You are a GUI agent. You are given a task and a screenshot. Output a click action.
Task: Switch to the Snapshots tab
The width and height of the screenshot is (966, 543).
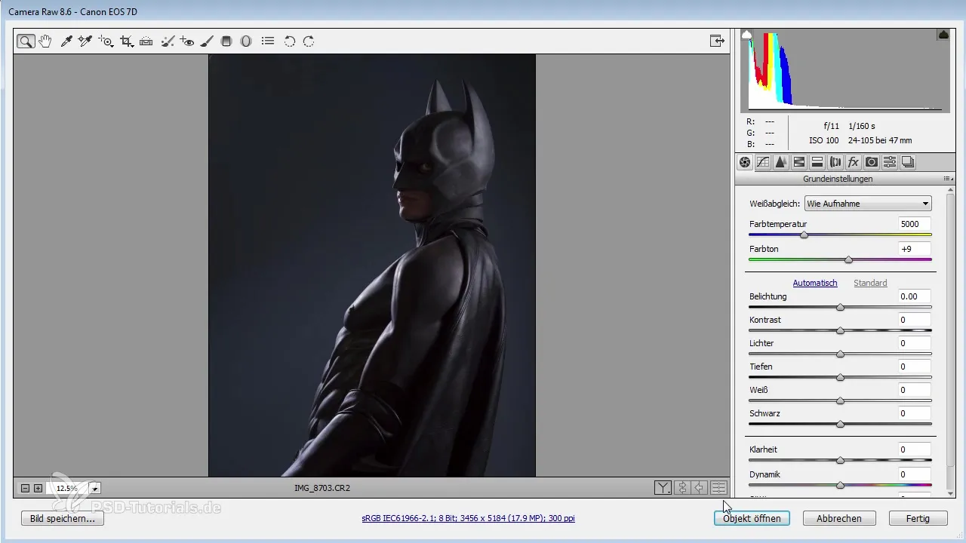[908, 162]
